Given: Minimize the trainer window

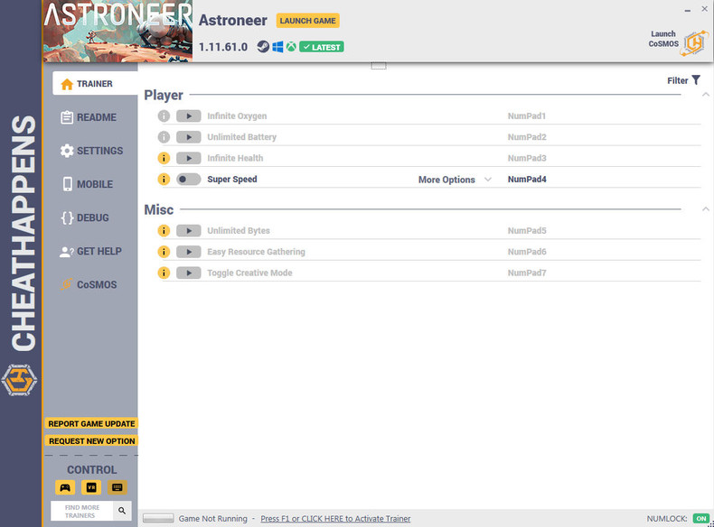Looking at the screenshot, I should coord(687,10).
